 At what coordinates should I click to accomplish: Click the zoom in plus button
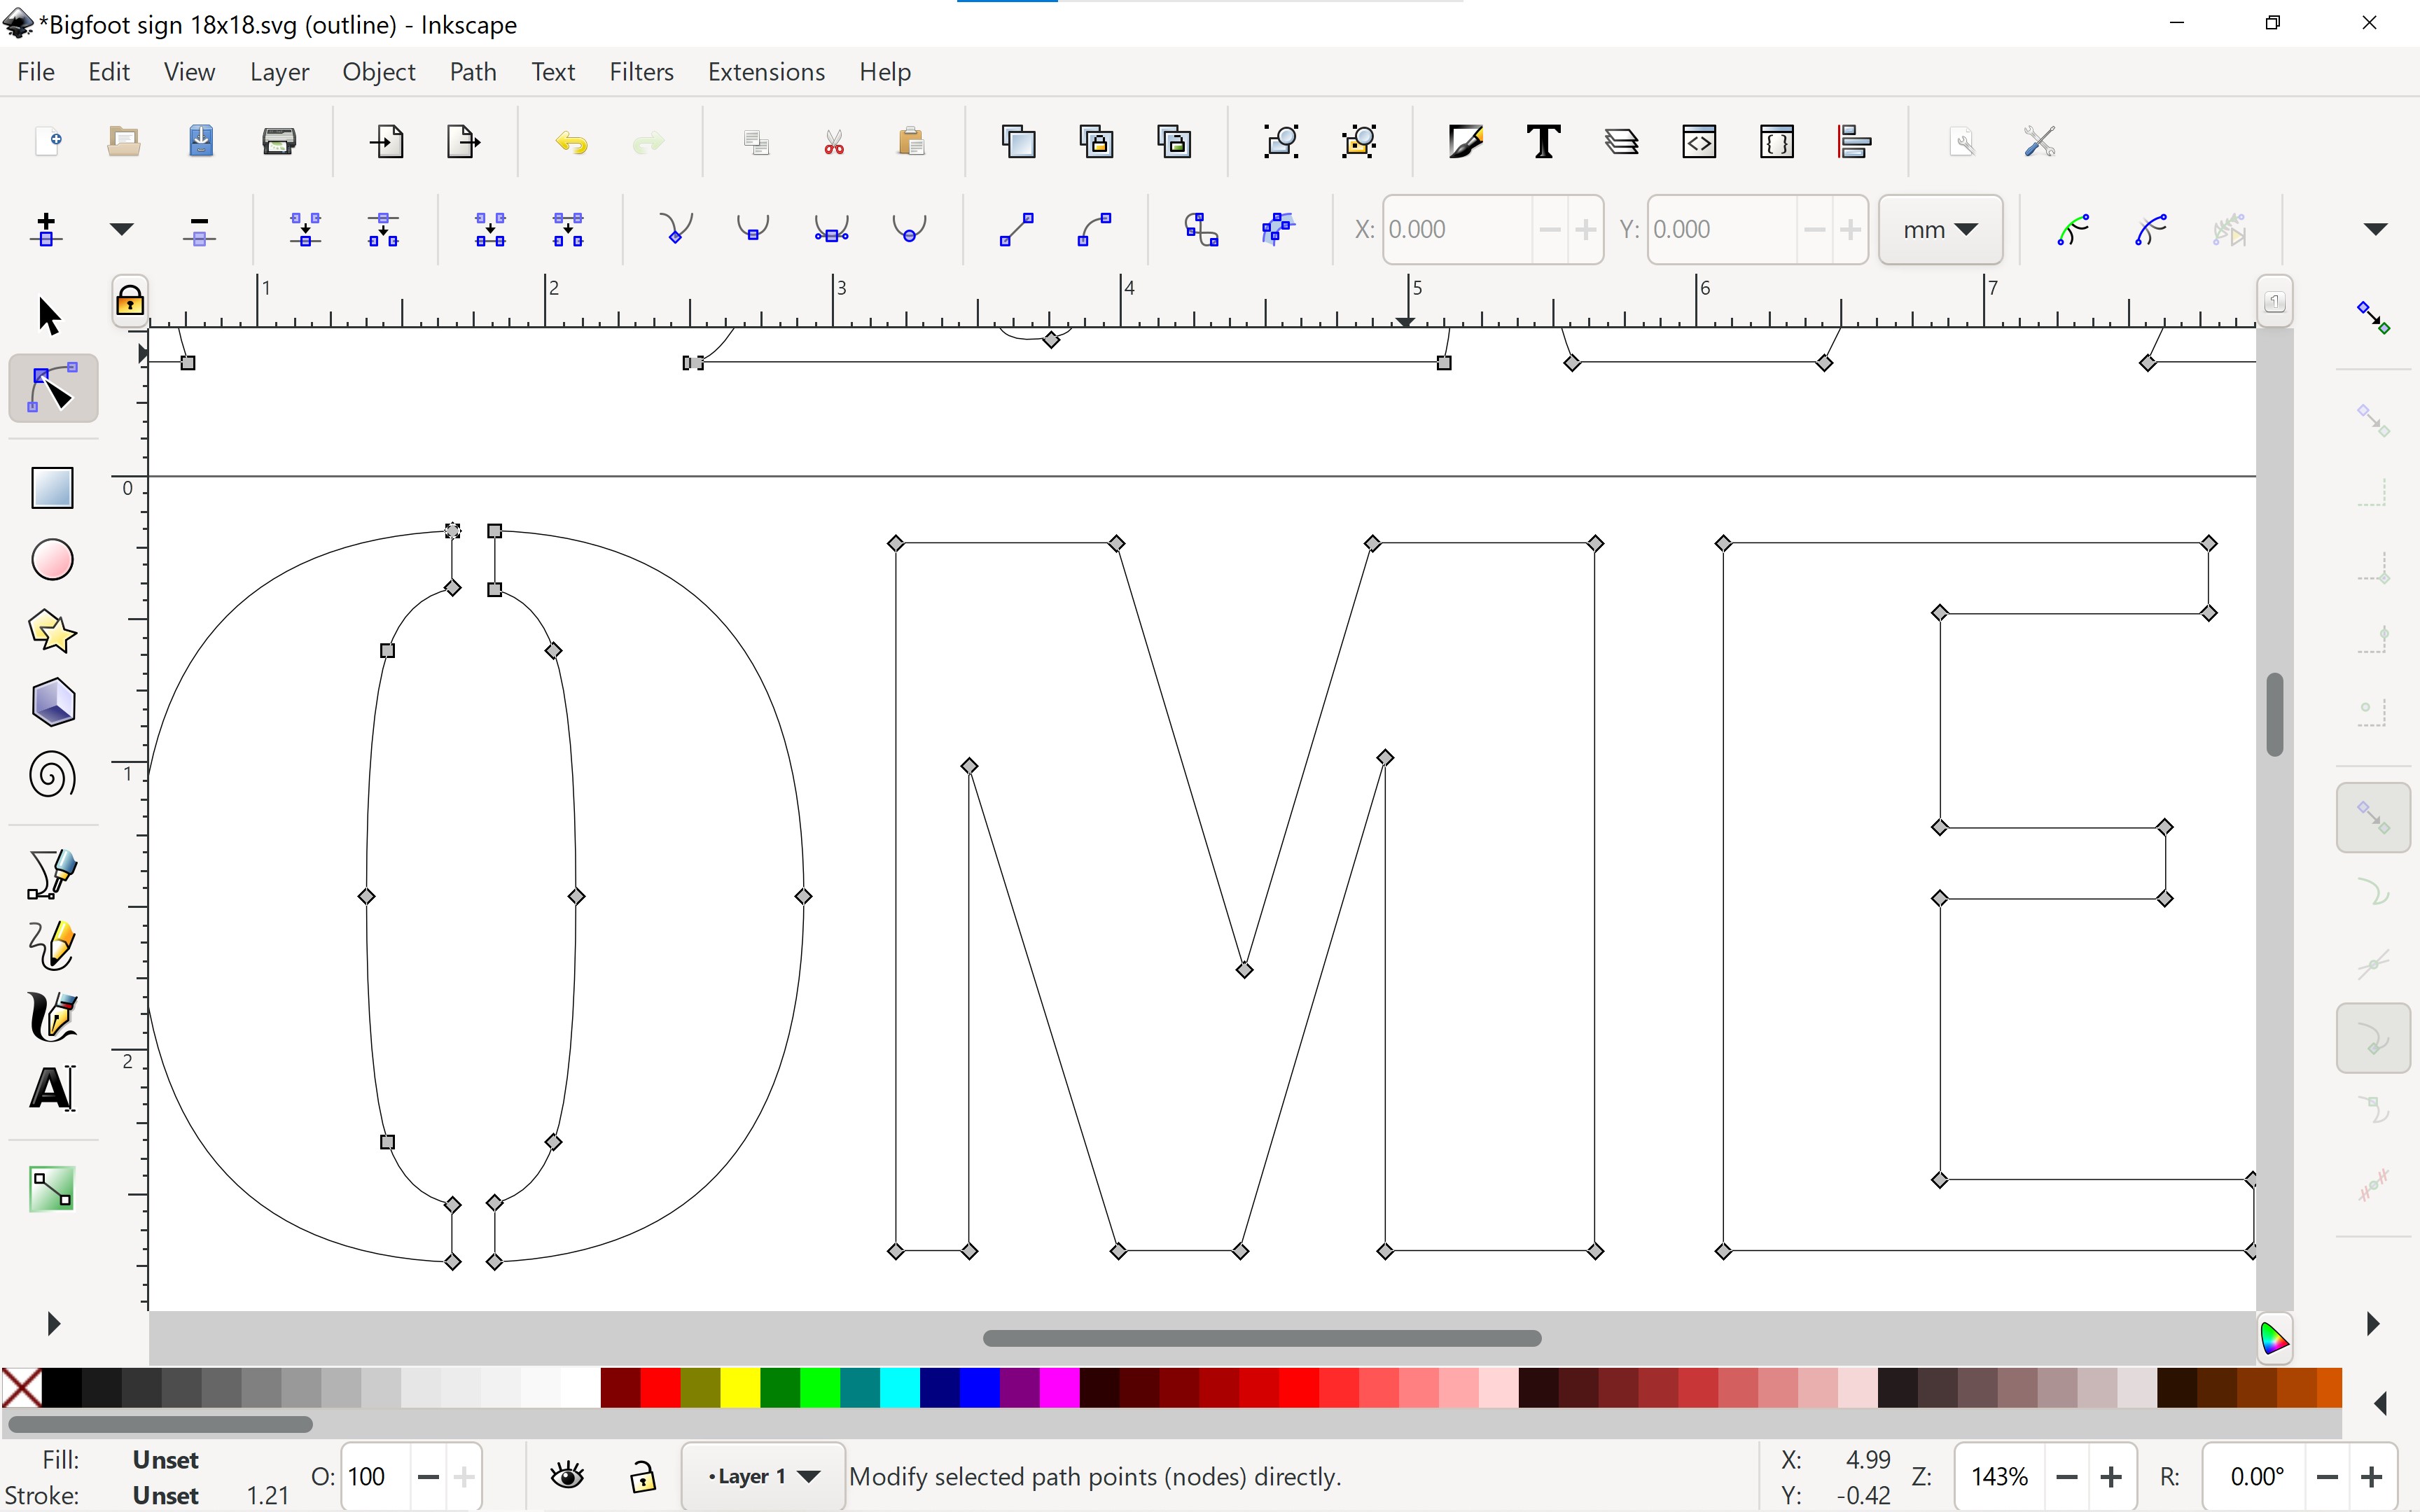(2111, 1476)
